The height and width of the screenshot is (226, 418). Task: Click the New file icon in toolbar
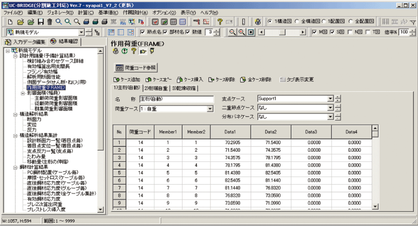(10, 22)
